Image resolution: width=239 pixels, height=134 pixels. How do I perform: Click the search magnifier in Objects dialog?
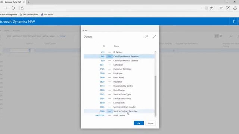pyautogui.click(x=146, y=36)
